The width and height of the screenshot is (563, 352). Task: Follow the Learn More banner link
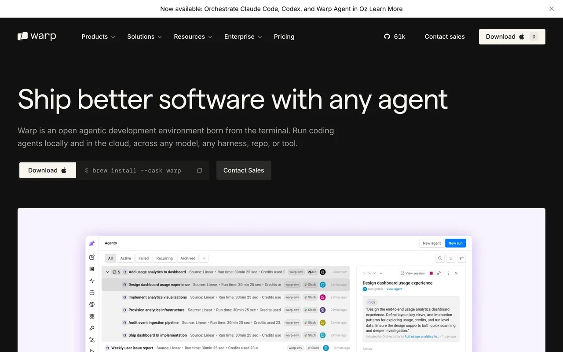pyautogui.click(x=386, y=9)
